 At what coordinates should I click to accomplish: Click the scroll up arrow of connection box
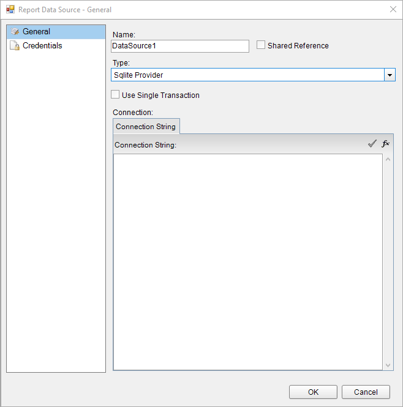pyautogui.click(x=388, y=159)
